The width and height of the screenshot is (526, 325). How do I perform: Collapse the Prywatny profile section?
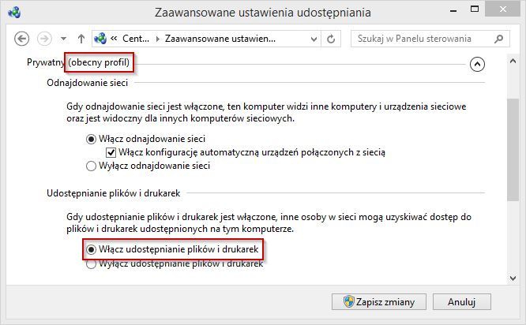[477, 64]
